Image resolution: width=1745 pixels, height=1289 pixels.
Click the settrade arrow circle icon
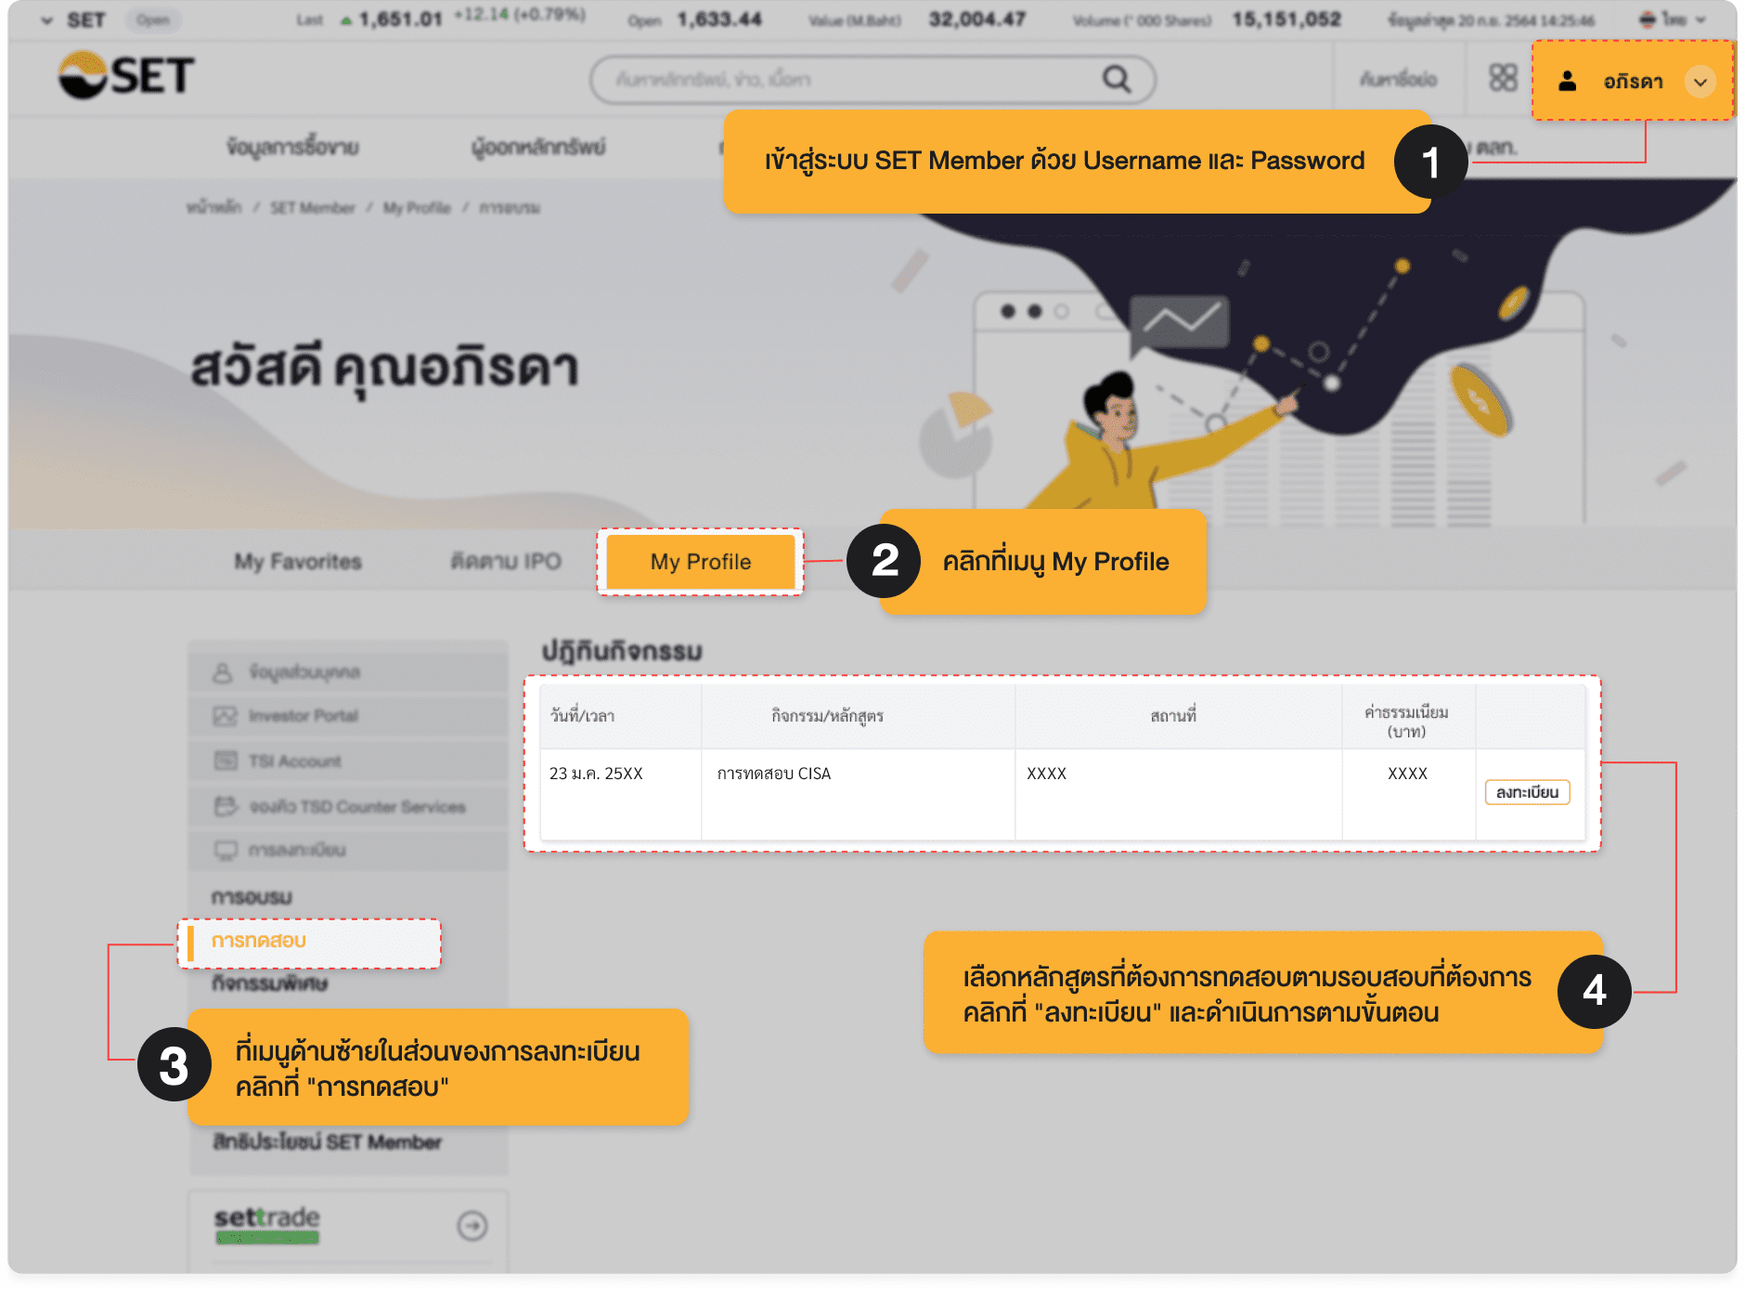(x=472, y=1226)
